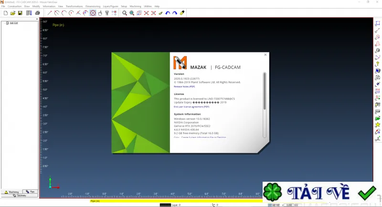
Task: Open the Help menu
Action: (157, 6)
